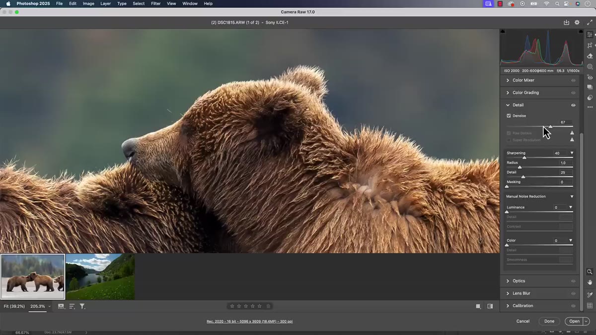
Task: Toggle Color Mixer visibility eye
Action: [573, 80]
